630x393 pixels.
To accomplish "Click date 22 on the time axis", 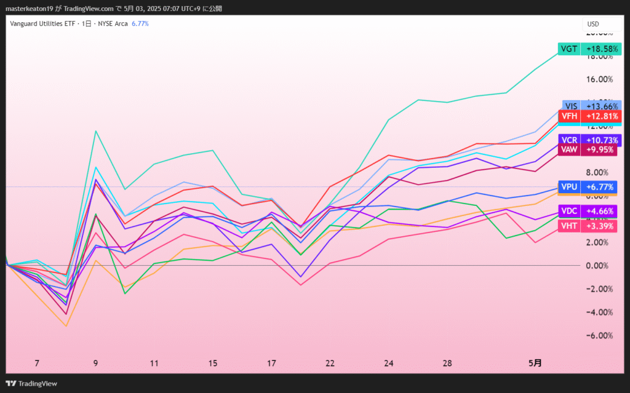I will point(330,363).
